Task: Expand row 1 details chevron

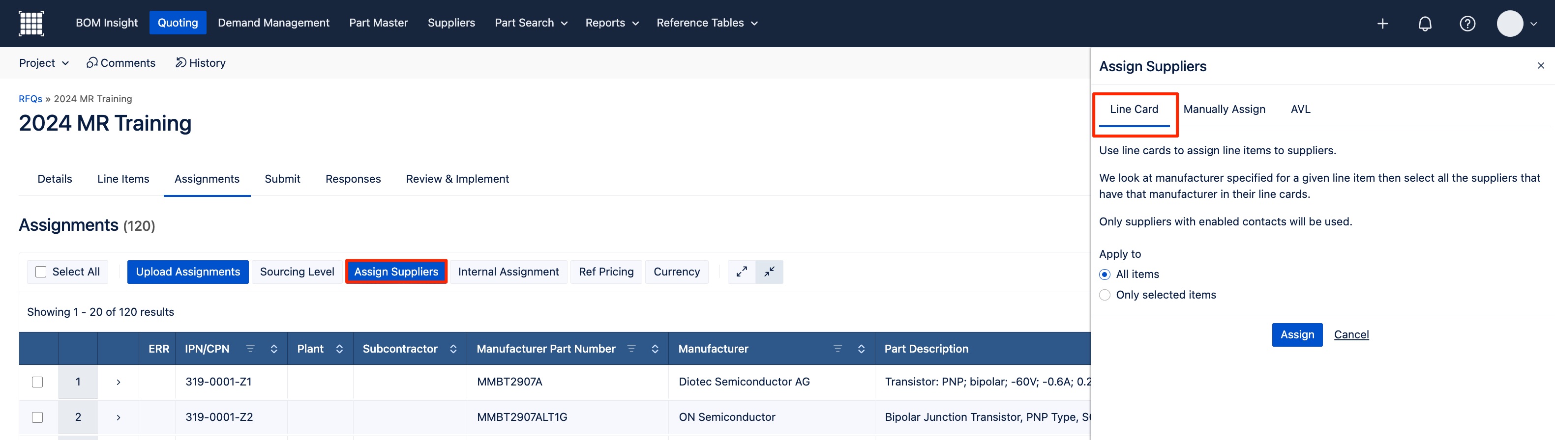Action: click(x=119, y=382)
